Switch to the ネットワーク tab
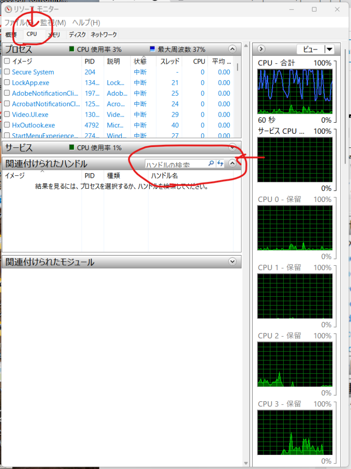 (104, 34)
